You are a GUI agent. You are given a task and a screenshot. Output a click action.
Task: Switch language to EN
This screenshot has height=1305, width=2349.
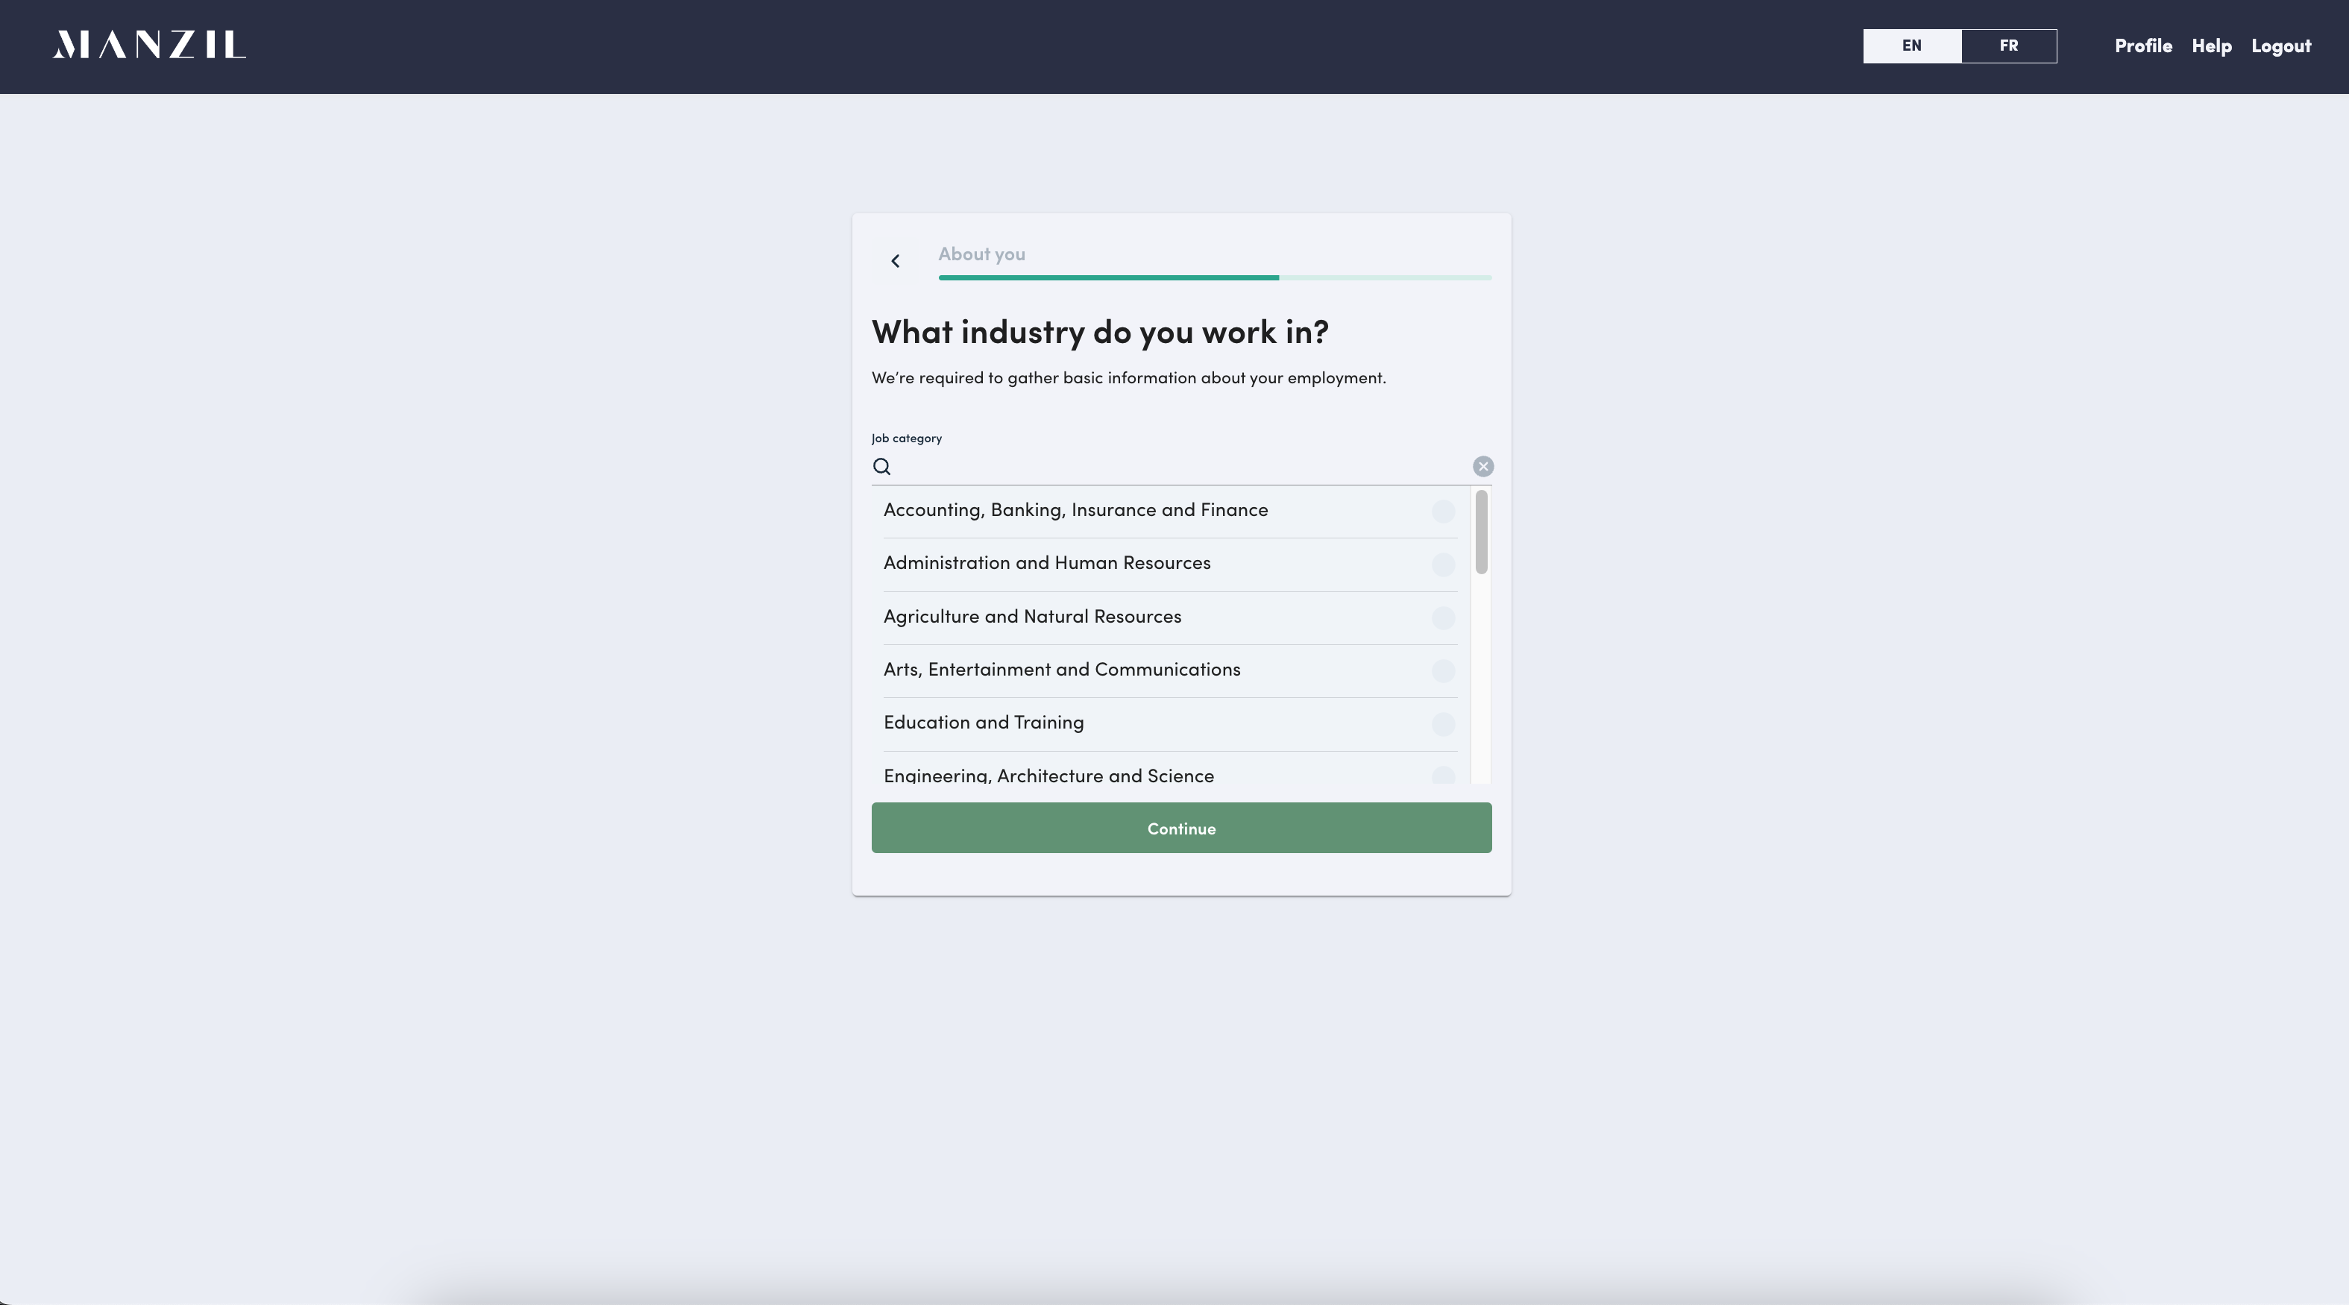pyautogui.click(x=1911, y=45)
